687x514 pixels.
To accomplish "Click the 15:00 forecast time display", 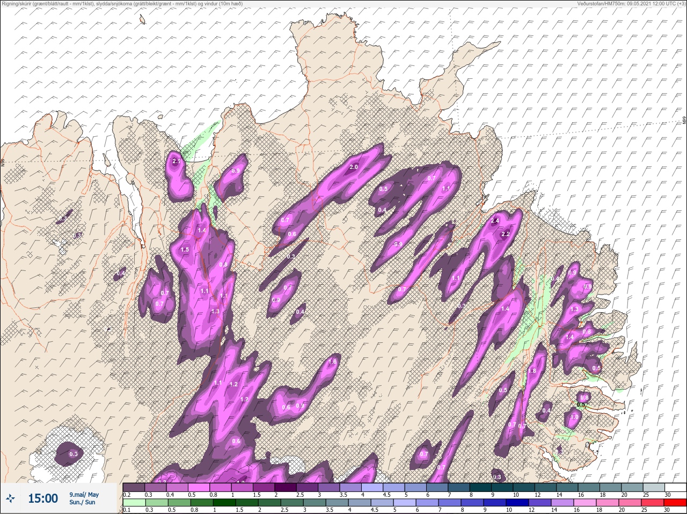I will pos(43,498).
